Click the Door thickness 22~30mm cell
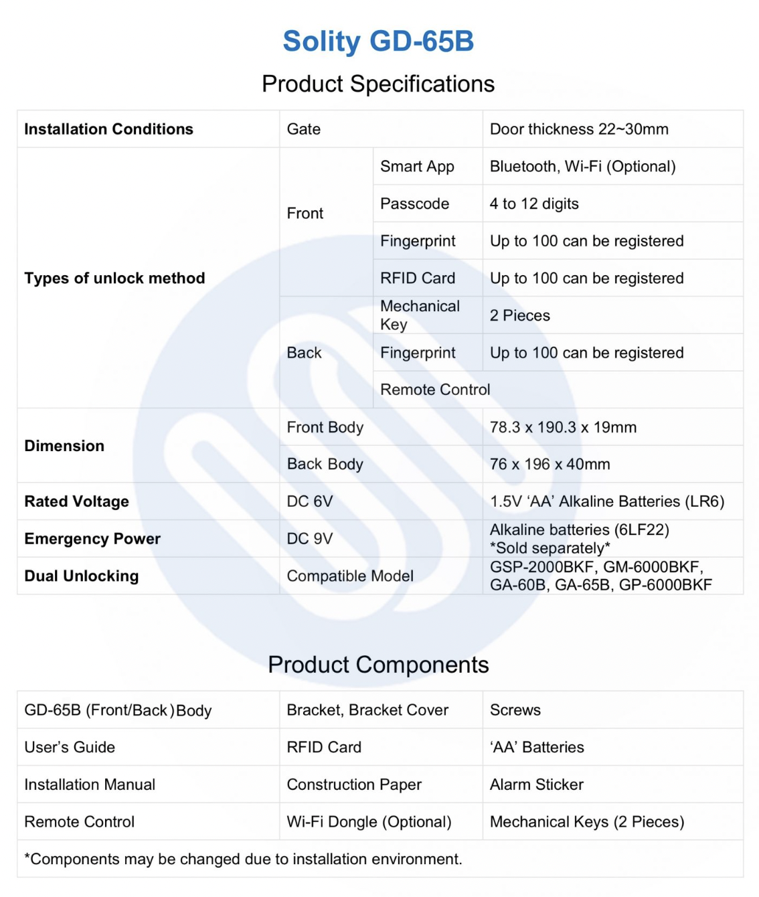This screenshot has width=759, height=897. [579, 129]
